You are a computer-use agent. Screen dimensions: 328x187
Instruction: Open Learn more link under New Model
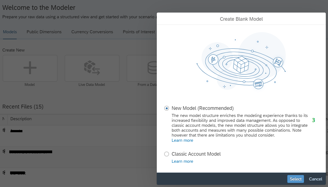[x=182, y=140]
